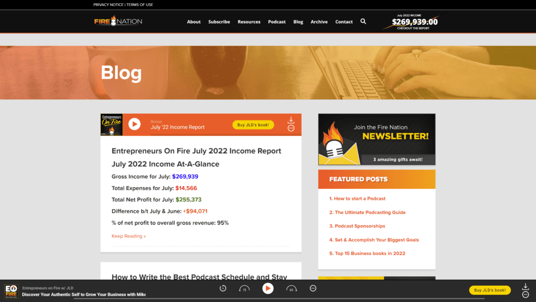Click the Entrepreneurs on Fire w/ JLD label

[x=48, y=288]
